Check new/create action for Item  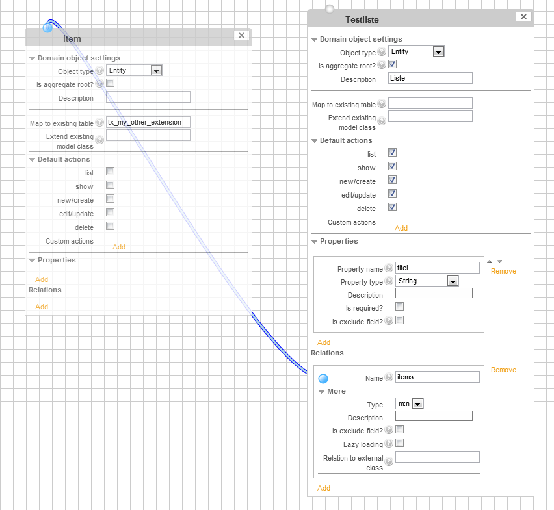click(111, 198)
